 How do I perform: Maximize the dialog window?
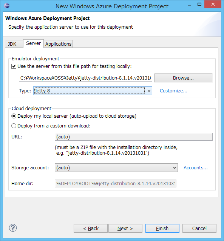point(199,4)
